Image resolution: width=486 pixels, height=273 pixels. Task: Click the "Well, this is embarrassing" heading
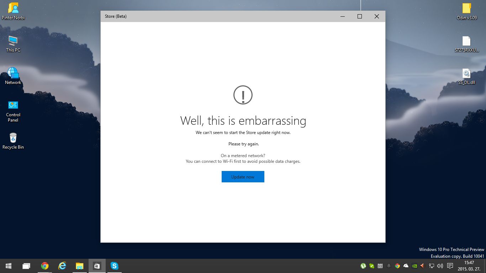coord(243,121)
